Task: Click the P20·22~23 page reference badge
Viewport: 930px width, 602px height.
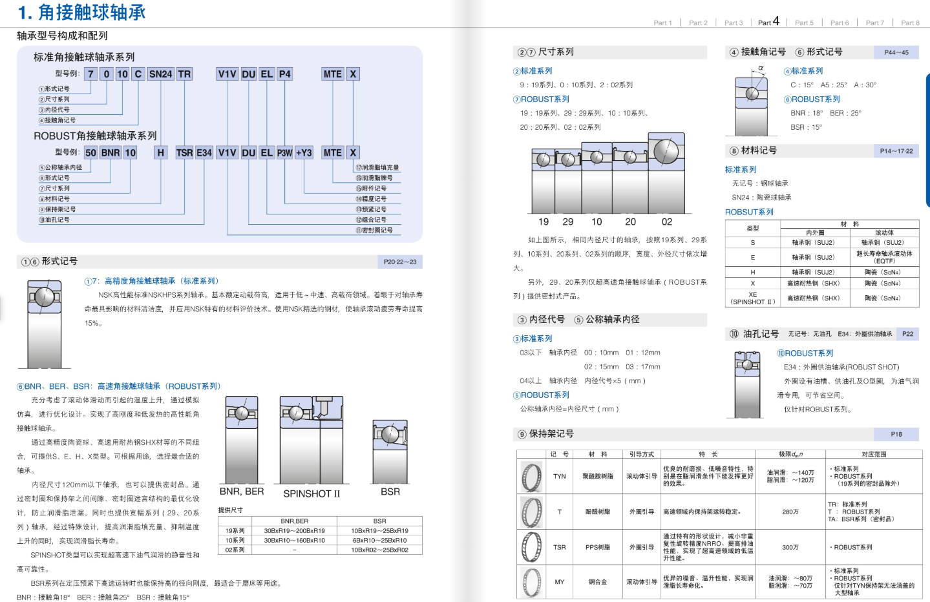Action: click(400, 262)
